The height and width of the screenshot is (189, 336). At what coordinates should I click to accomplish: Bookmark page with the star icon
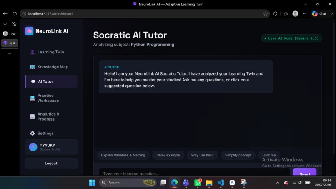tap(266, 14)
